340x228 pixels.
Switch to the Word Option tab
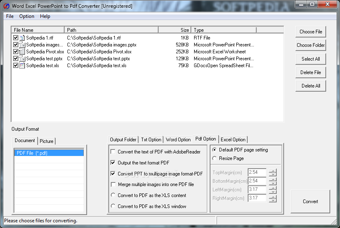pos(178,140)
